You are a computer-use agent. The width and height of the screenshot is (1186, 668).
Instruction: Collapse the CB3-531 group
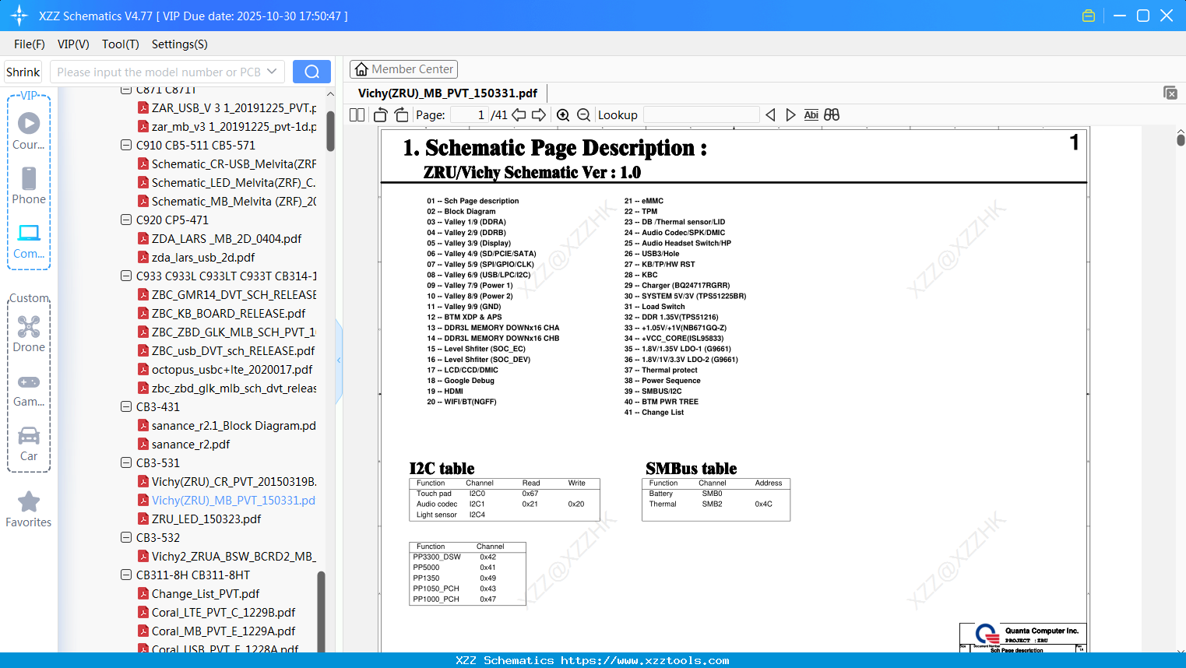click(126, 462)
